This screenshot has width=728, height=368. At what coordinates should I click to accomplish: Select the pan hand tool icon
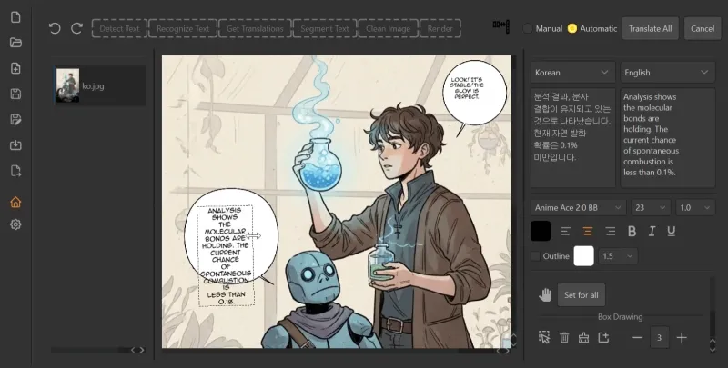[544, 294]
